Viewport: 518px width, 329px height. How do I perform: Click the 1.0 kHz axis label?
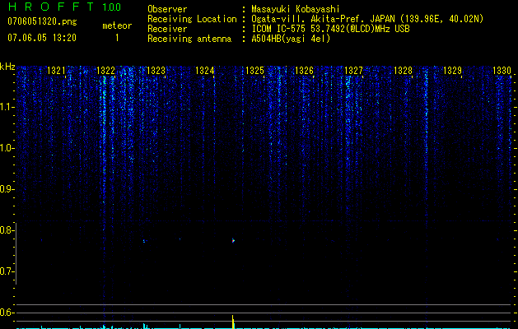point(7,148)
